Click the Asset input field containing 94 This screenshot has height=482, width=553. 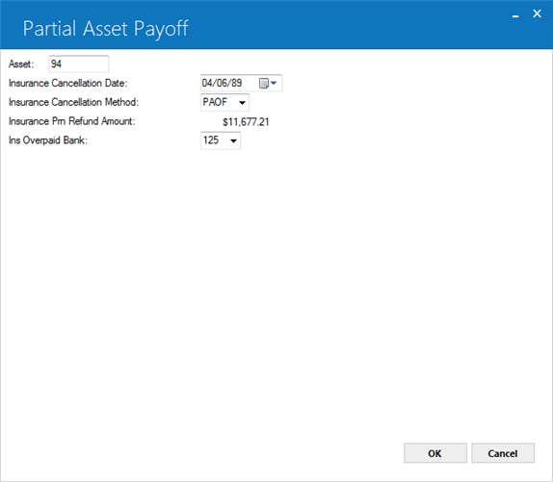point(79,64)
